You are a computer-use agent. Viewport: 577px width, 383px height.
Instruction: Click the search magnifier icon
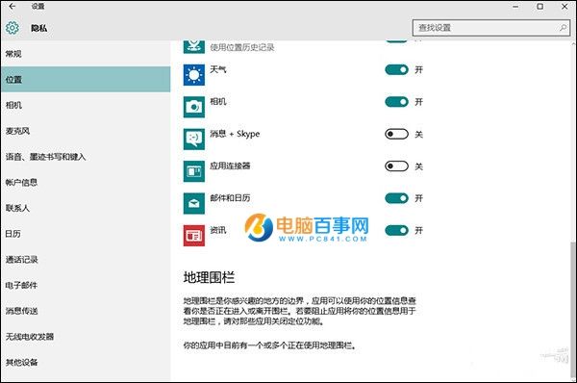[x=563, y=28]
